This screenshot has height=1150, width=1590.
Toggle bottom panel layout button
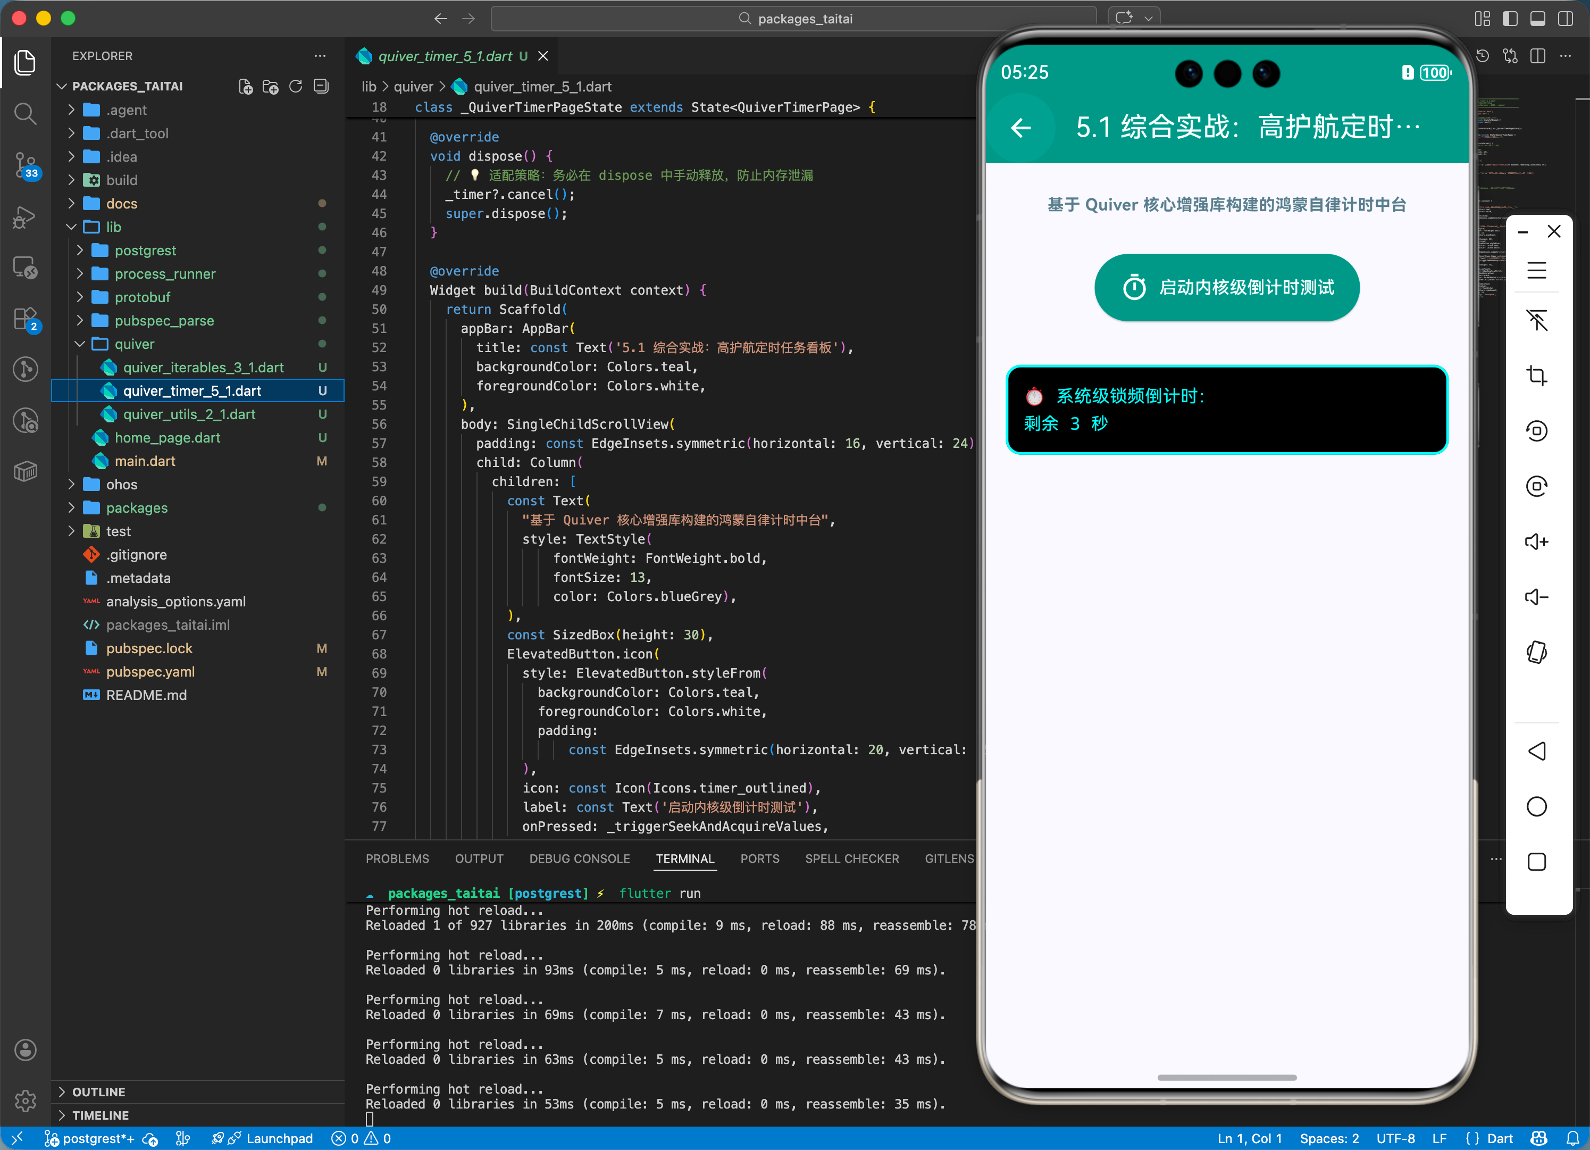[1537, 19]
